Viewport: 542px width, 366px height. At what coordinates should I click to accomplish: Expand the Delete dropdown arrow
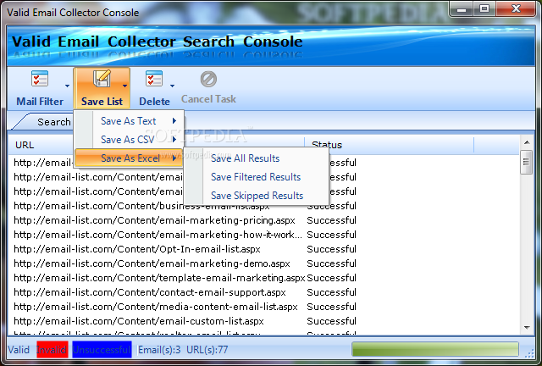coord(172,86)
